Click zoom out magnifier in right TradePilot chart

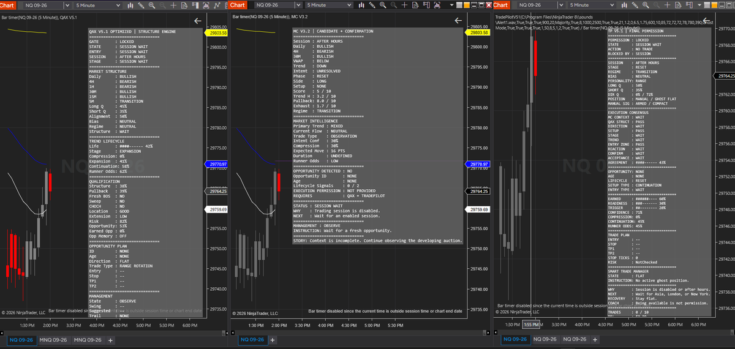pos(657,6)
